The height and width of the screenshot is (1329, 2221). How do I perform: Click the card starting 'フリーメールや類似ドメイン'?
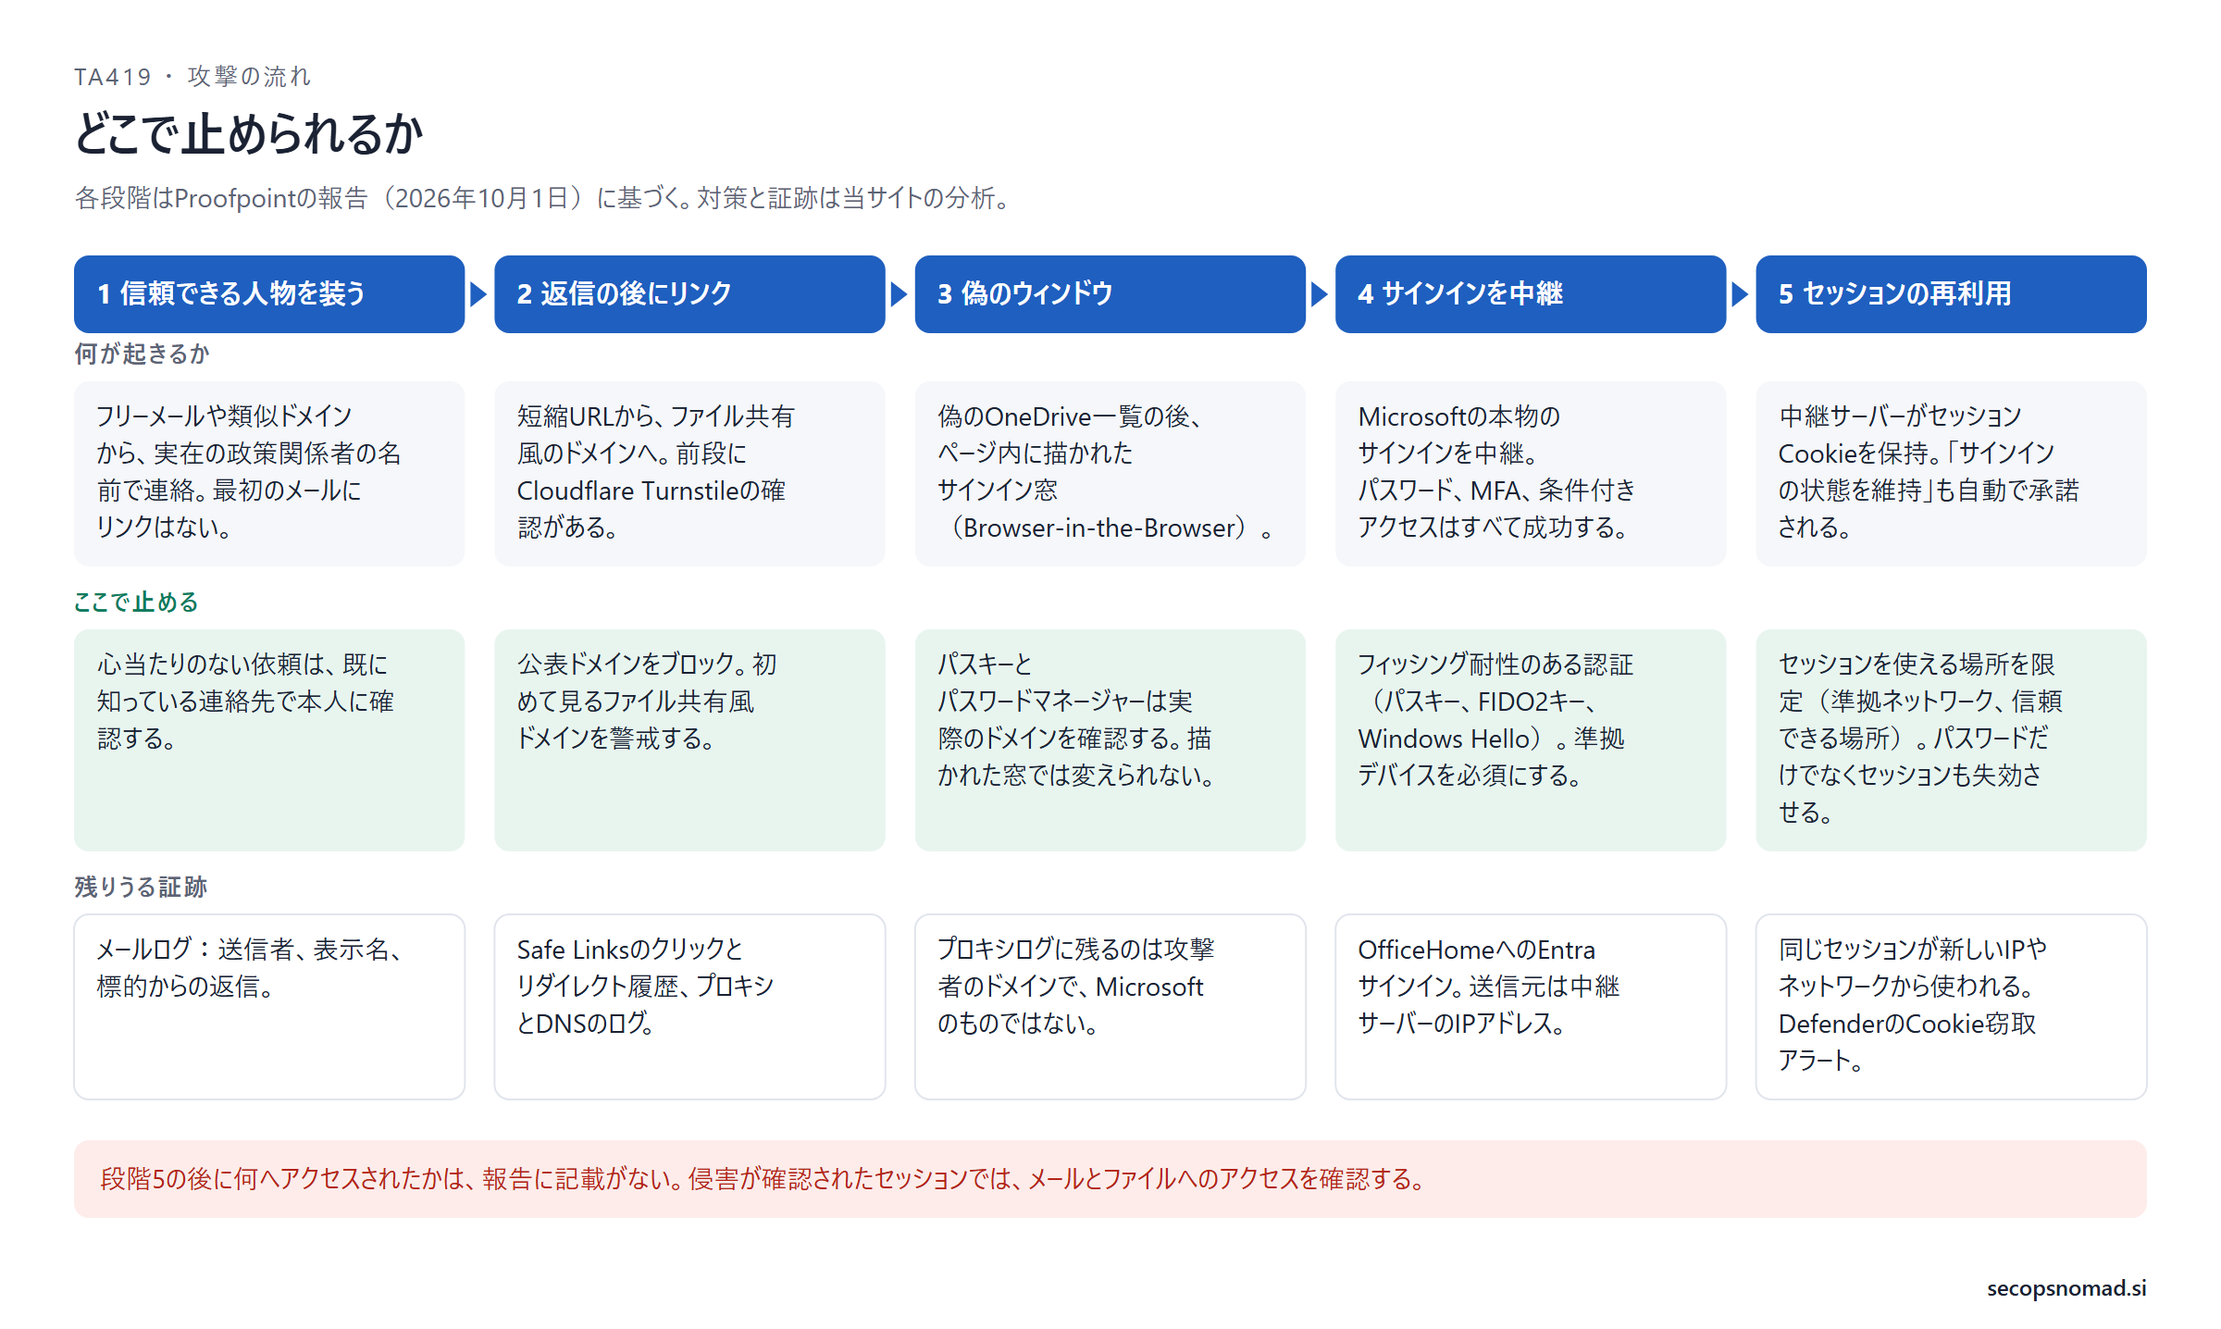point(269,473)
